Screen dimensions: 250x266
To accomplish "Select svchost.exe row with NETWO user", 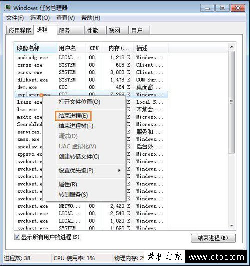I will (x=91, y=206).
